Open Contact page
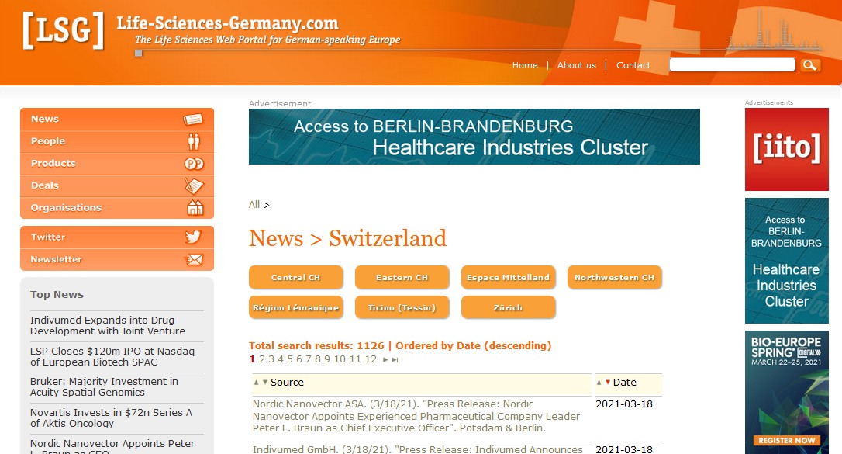842x454 pixels. tap(633, 65)
